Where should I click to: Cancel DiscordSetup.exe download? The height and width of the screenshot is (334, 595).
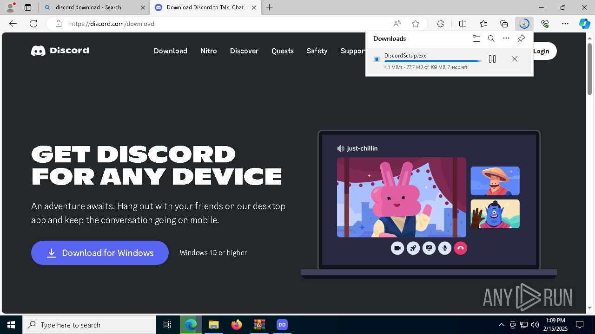514,59
